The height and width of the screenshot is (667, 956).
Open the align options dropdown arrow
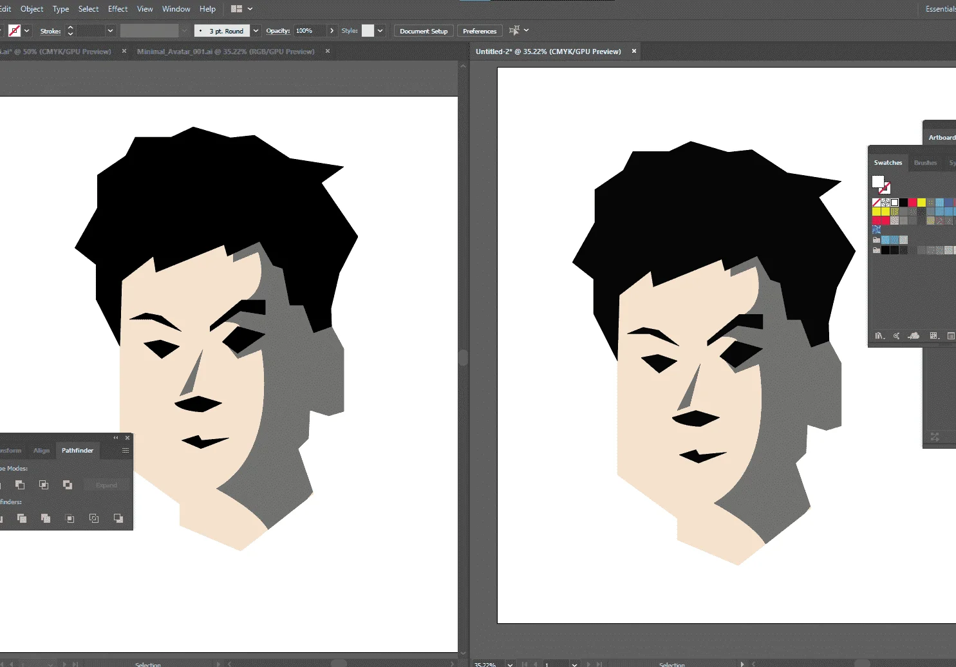526,30
